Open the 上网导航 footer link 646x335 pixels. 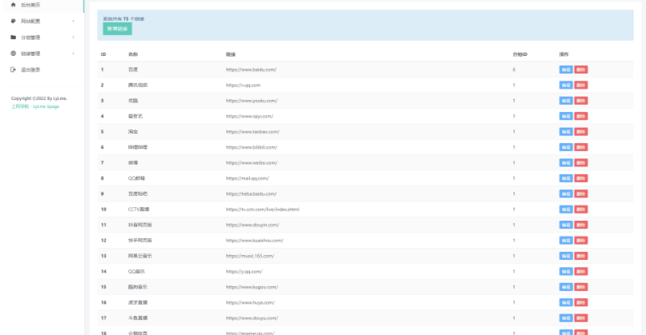(x=20, y=106)
